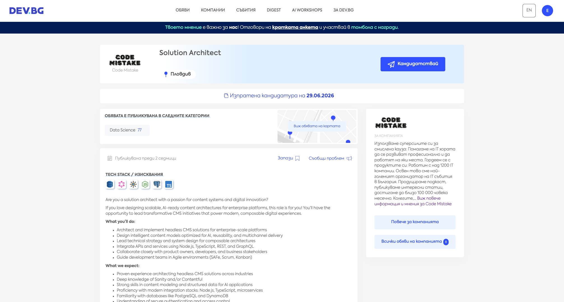Click the megaphone icon beside Съобщи проблем
The height and width of the screenshot is (302, 564).
[x=349, y=159]
